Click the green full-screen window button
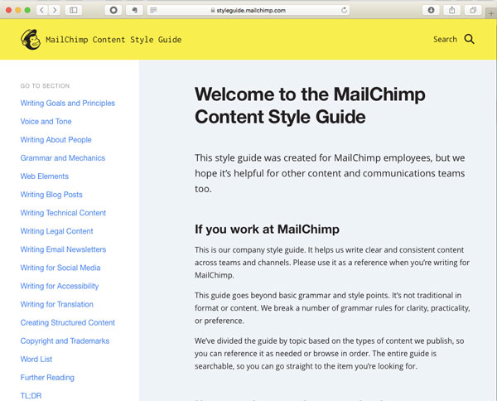Screen dimensions: 497x401 [x=27, y=10]
